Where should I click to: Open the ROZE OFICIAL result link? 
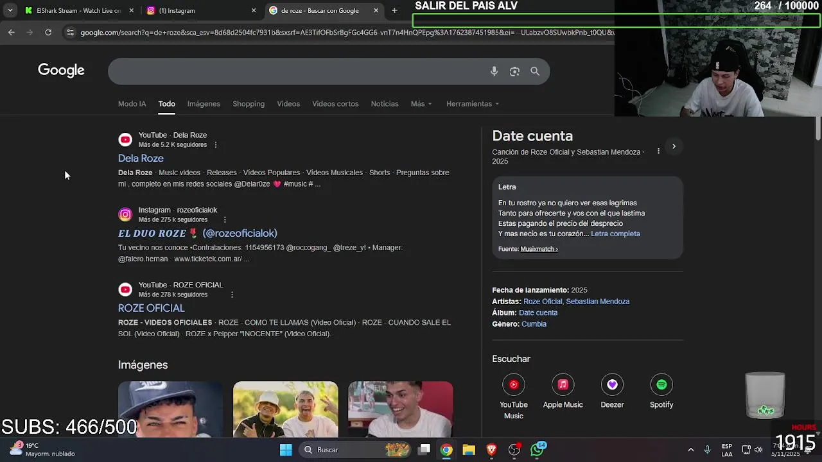[151, 308]
